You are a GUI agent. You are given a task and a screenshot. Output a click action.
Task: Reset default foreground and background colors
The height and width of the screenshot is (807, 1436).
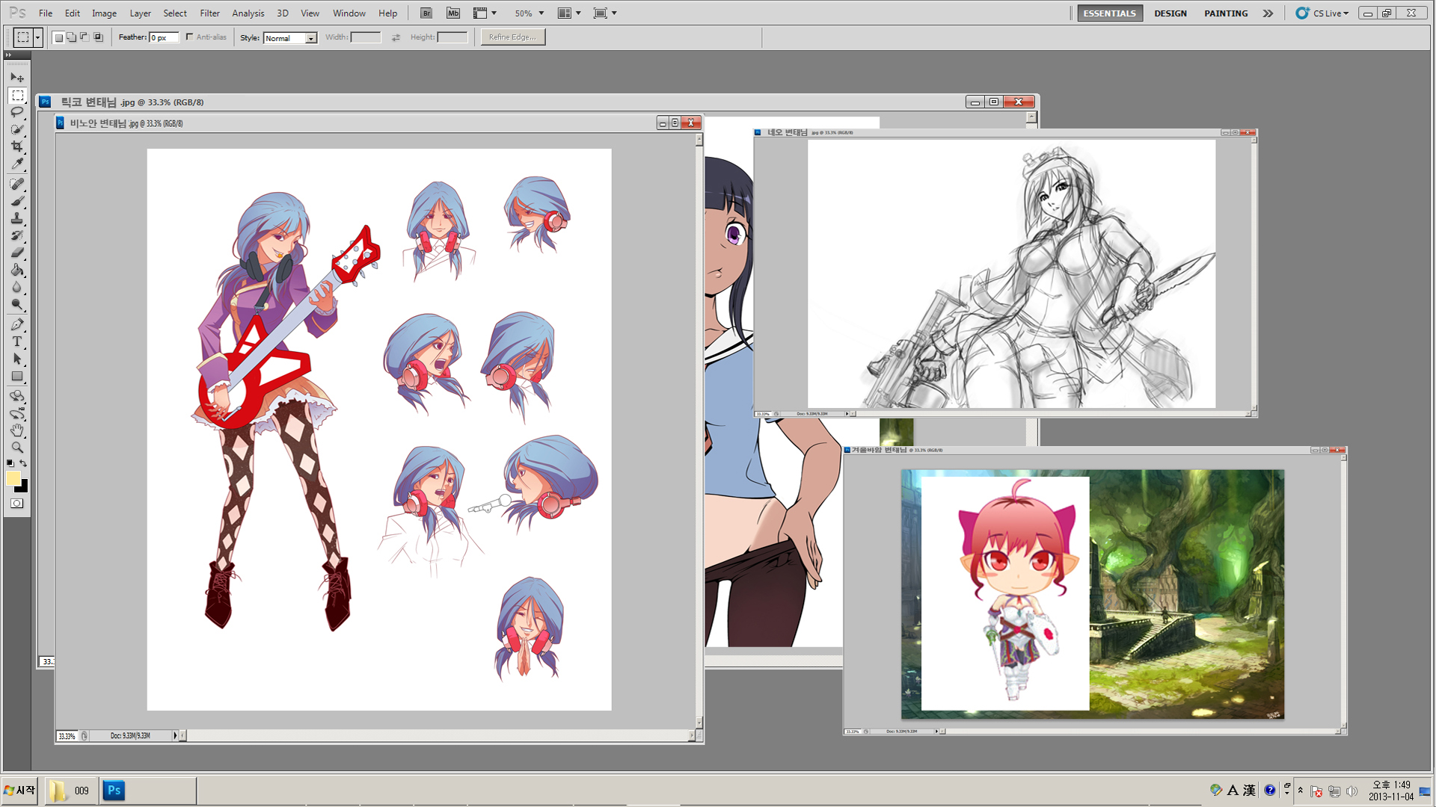click(x=10, y=463)
